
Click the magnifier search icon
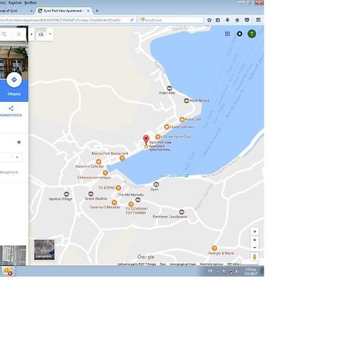pos(4,34)
